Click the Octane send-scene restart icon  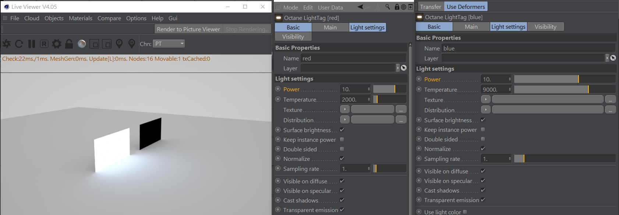tap(7, 44)
